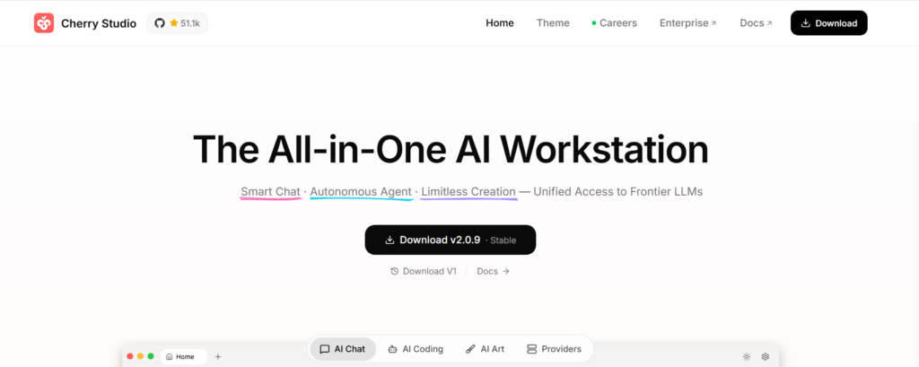The width and height of the screenshot is (919, 367).
Task: Click the Cherry Studio brand name text
Action: (x=99, y=23)
